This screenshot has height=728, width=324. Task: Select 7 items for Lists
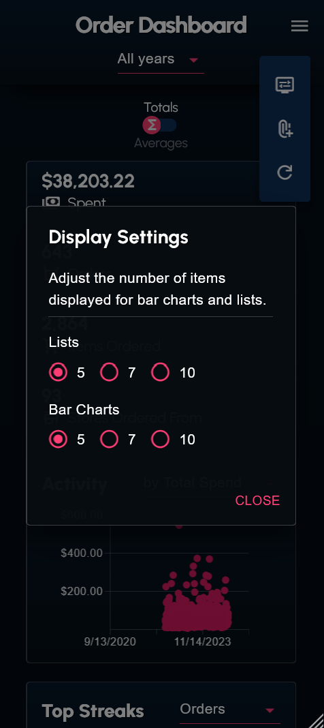click(x=110, y=372)
